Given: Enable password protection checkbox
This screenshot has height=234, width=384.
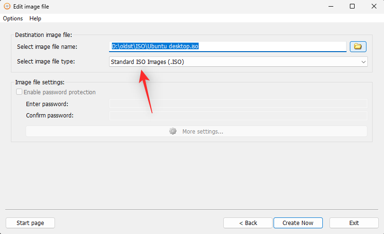Looking at the screenshot, I should [x=19, y=92].
